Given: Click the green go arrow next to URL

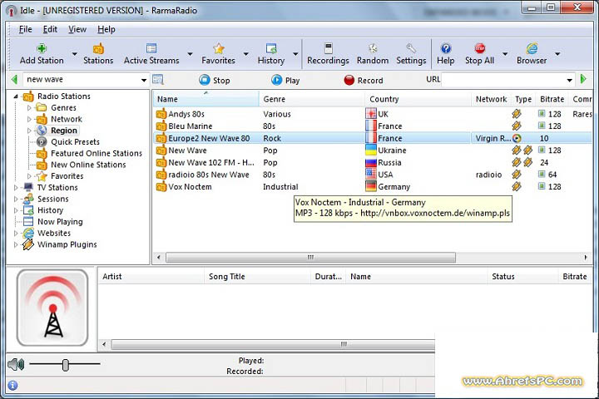Looking at the screenshot, I should pos(583,79).
